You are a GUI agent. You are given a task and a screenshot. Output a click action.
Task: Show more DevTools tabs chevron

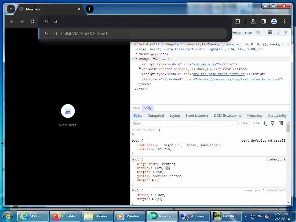(258, 32)
